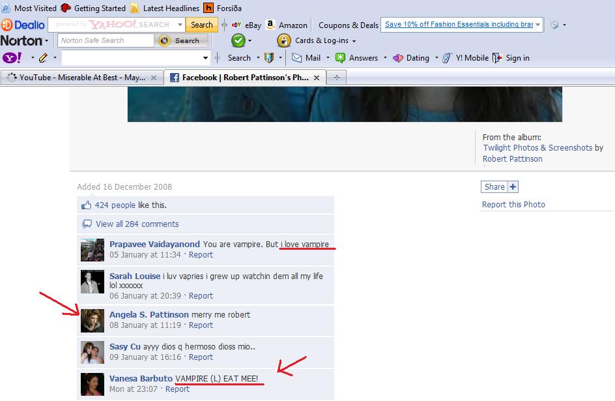Image resolution: width=615 pixels, height=401 pixels.
Task: Click the comments speech bubble icon
Action: 87,224
